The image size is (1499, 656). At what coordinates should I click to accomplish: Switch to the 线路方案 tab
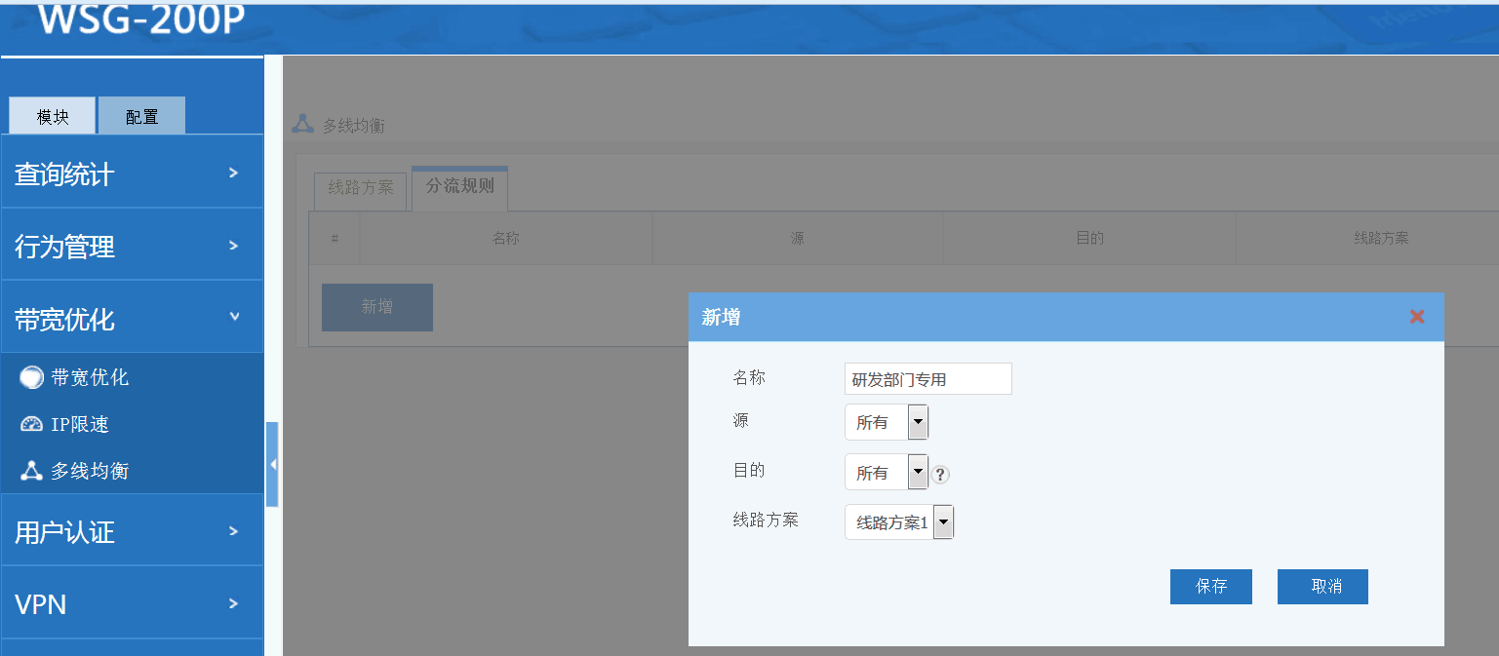point(360,188)
